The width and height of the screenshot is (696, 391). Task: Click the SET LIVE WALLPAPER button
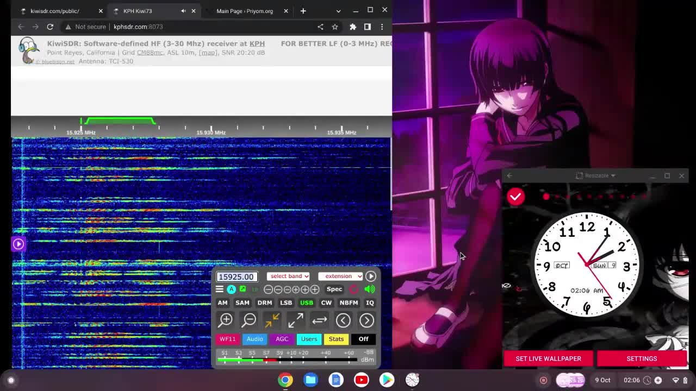[x=548, y=358]
